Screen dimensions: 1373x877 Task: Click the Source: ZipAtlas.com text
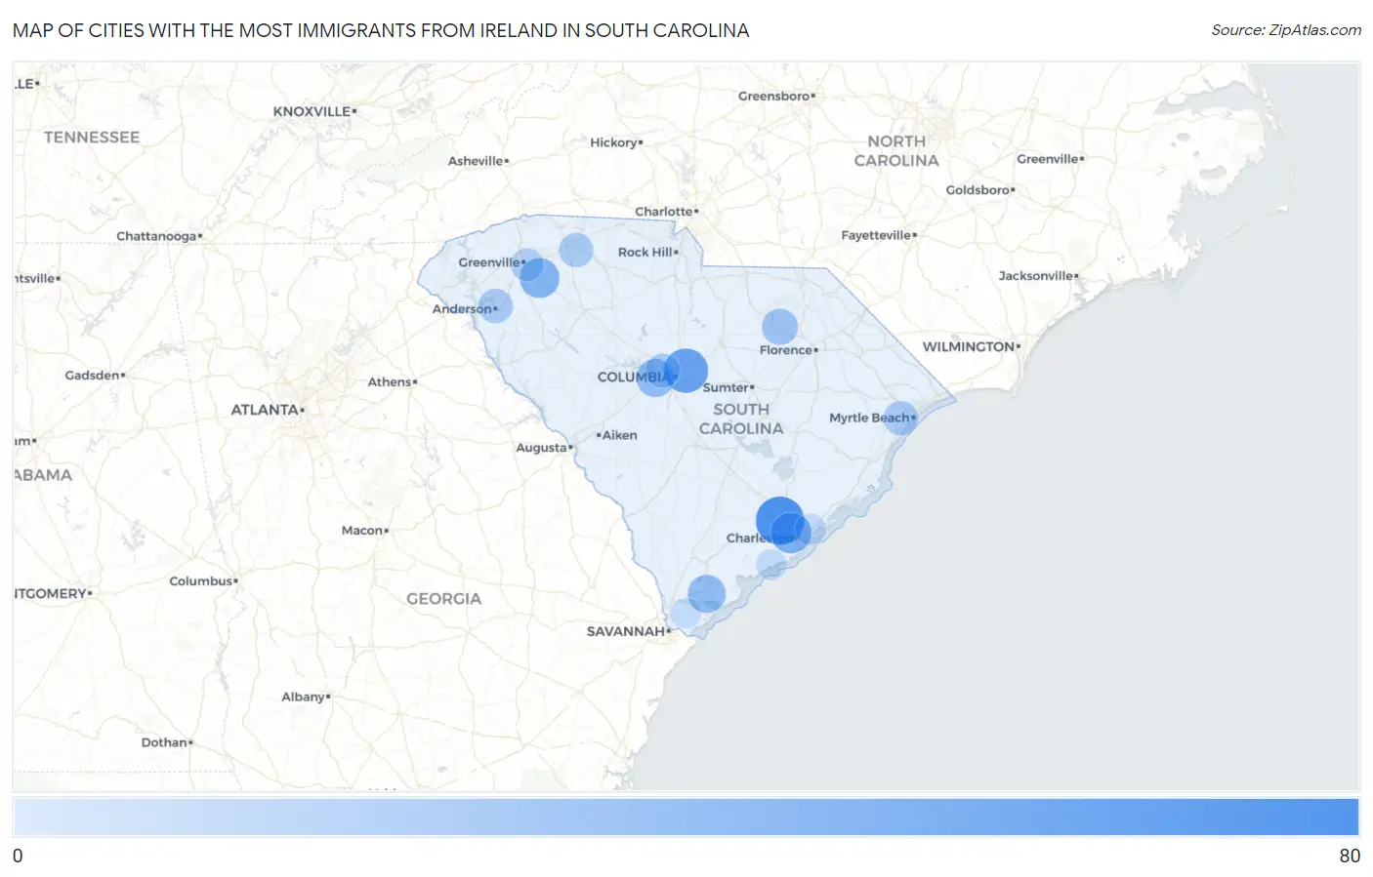tap(1286, 30)
